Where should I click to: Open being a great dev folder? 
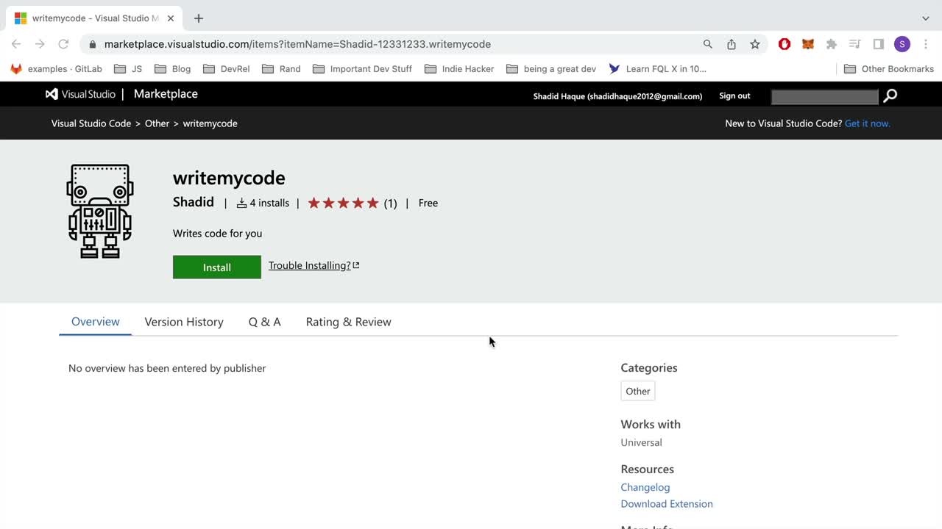[x=552, y=69]
